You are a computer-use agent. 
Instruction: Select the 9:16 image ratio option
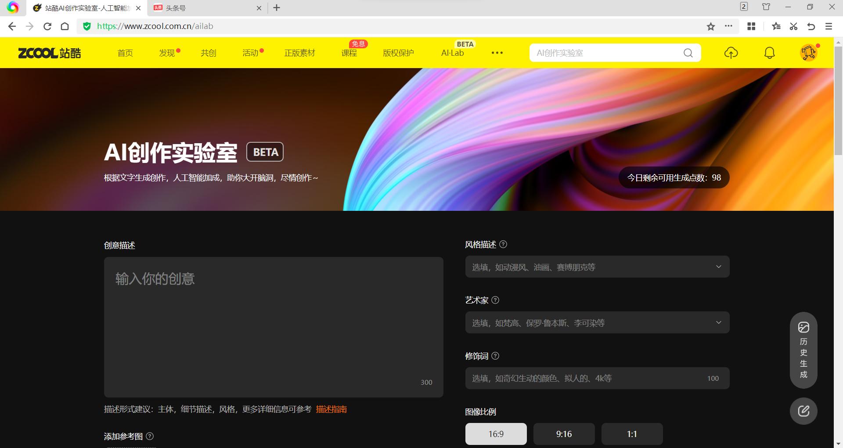pos(564,434)
